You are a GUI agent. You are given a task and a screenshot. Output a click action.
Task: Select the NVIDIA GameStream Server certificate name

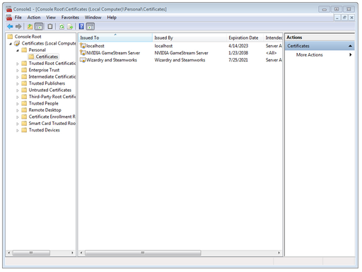click(x=113, y=53)
